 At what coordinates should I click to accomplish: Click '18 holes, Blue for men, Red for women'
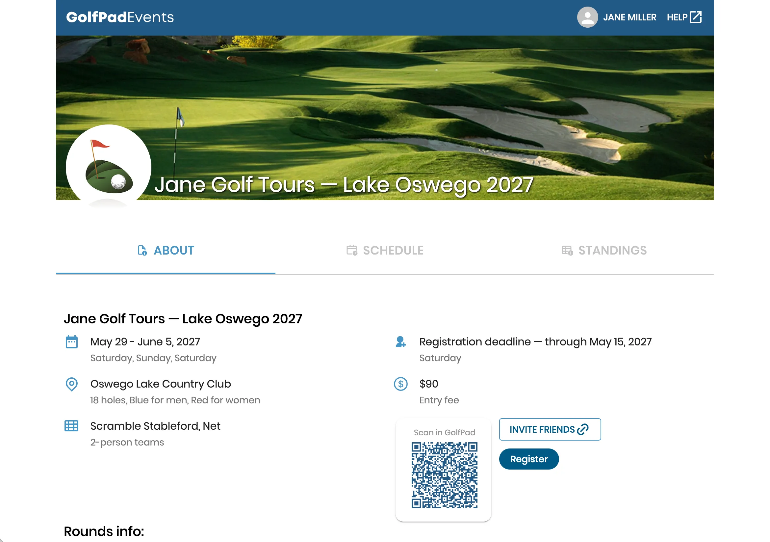[175, 400]
